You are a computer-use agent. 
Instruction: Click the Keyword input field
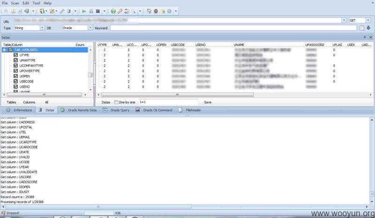(233, 28)
